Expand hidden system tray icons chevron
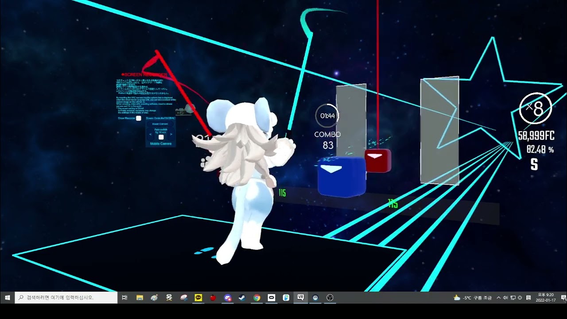 click(x=499, y=298)
